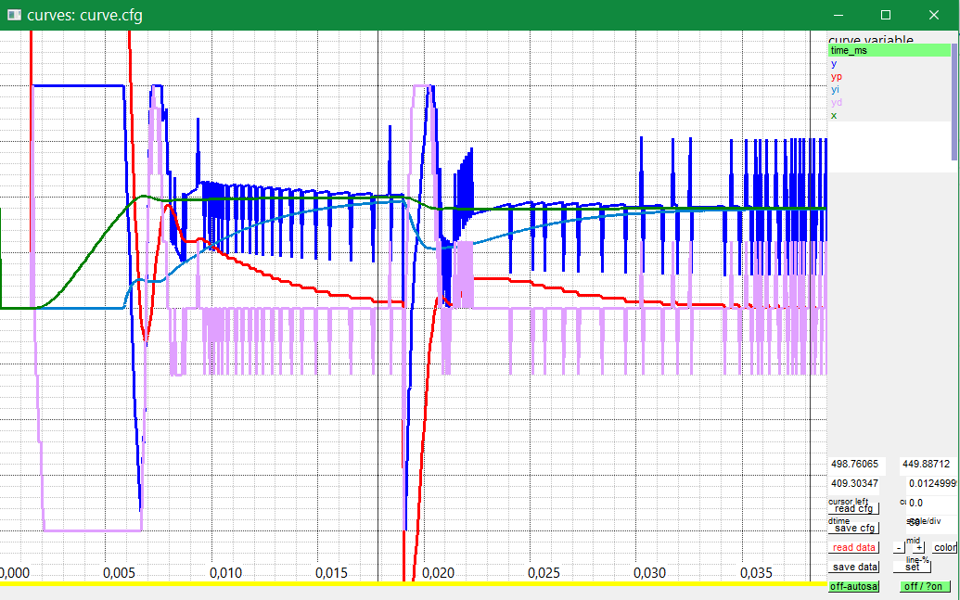
Task: Click the 0,025 time axis label
Action: coord(544,573)
